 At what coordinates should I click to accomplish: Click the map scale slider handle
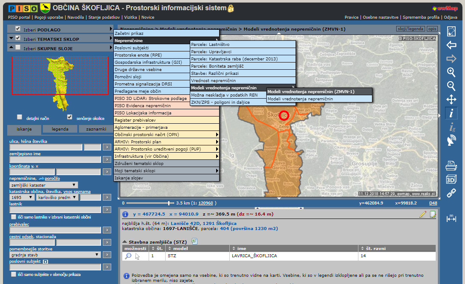click(x=169, y=203)
